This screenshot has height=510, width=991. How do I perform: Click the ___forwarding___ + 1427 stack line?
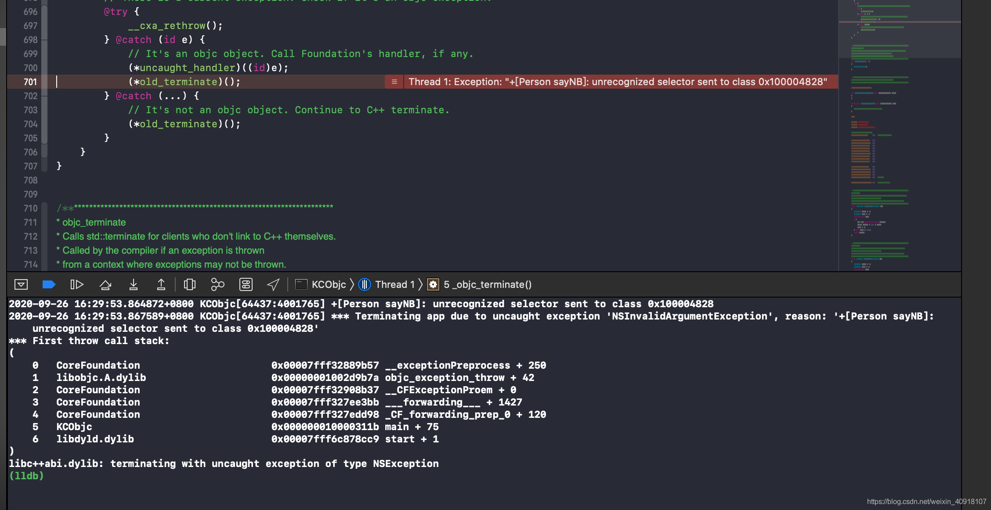[453, 402]
